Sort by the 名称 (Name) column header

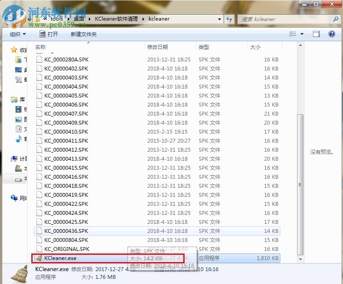point(40,47)
